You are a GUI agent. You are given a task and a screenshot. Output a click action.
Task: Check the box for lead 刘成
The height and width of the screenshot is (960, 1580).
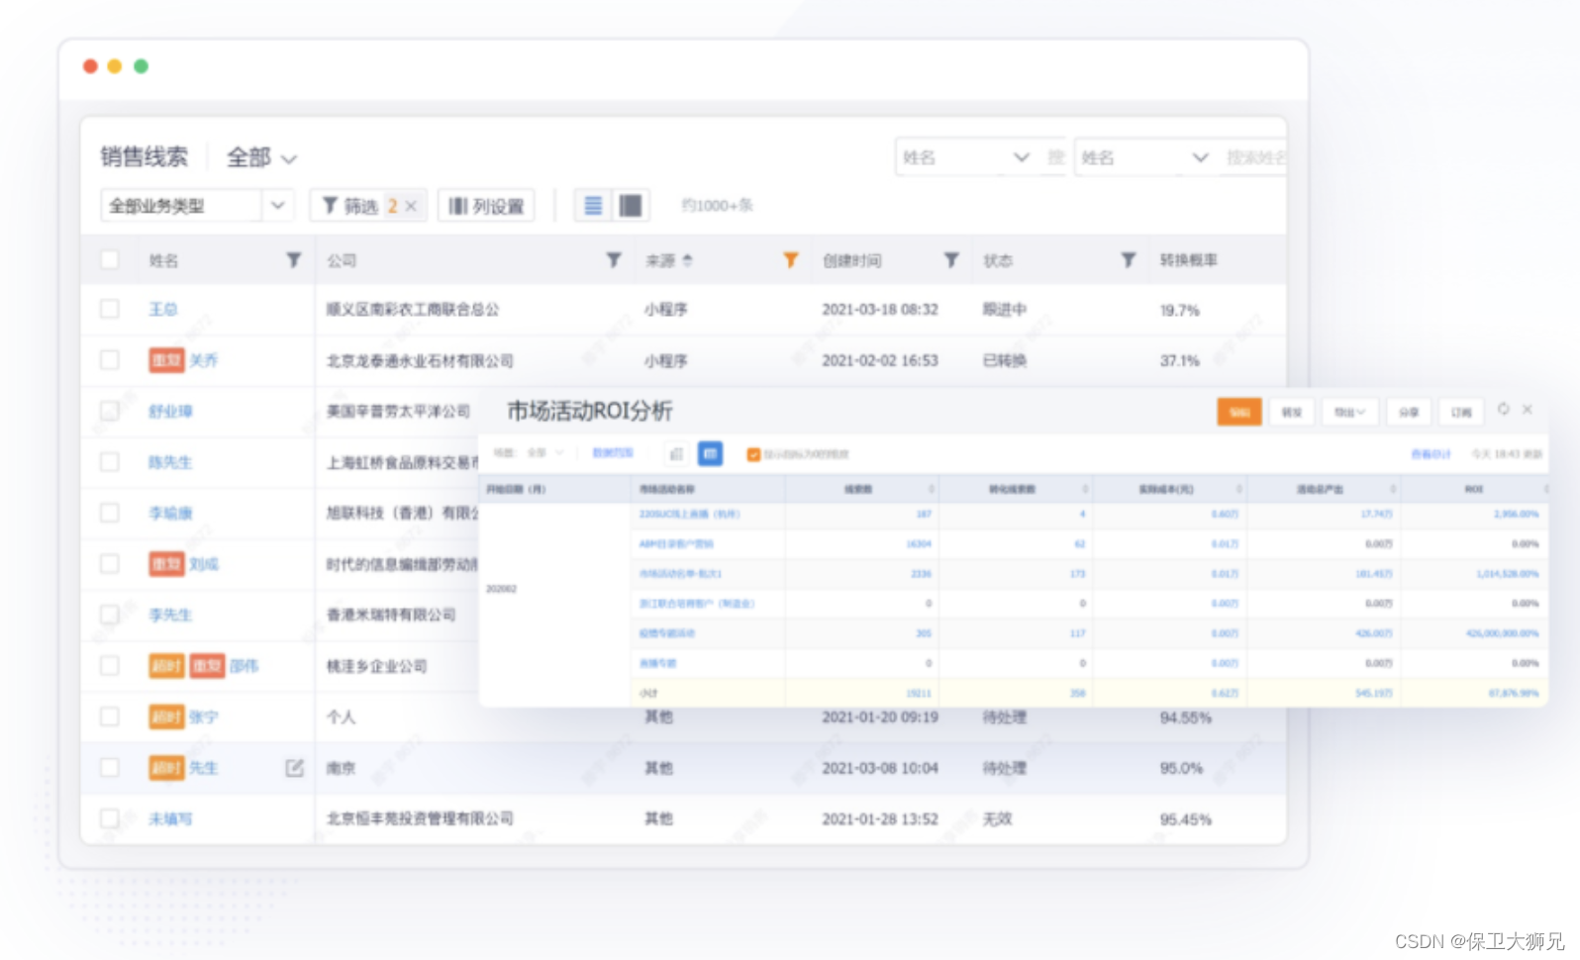[x=110, y=564]
